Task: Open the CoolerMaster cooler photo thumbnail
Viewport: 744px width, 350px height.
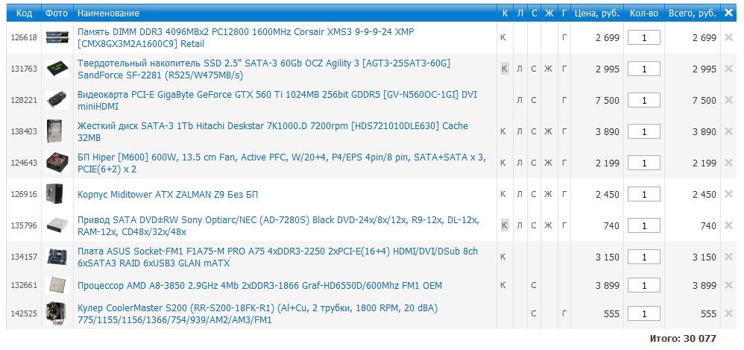Action: coord(57,314)
